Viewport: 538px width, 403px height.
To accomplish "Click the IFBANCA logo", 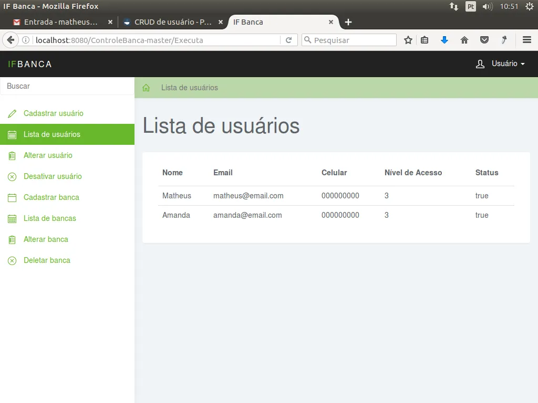I will pos(30,64).
